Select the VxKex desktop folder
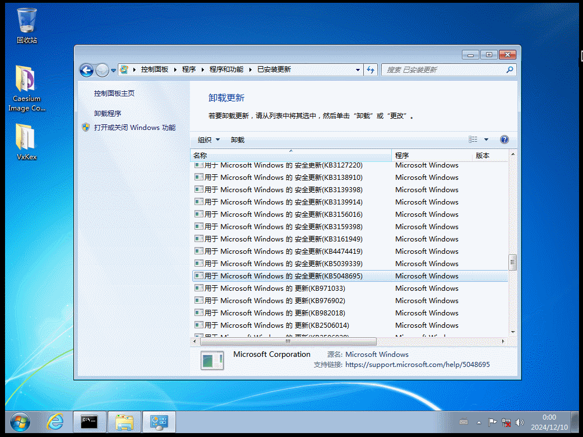The height and width of the screenshot is (437, 583). point(27,141)
